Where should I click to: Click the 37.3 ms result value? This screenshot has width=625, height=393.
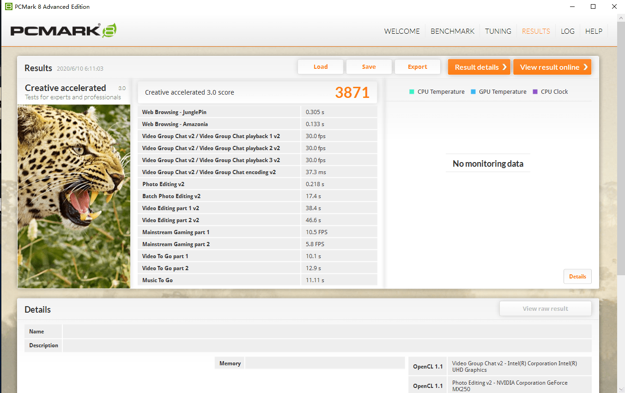pos(316,172)
